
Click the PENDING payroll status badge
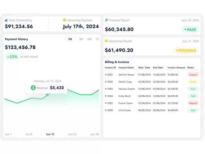click(x=186, y=51)
